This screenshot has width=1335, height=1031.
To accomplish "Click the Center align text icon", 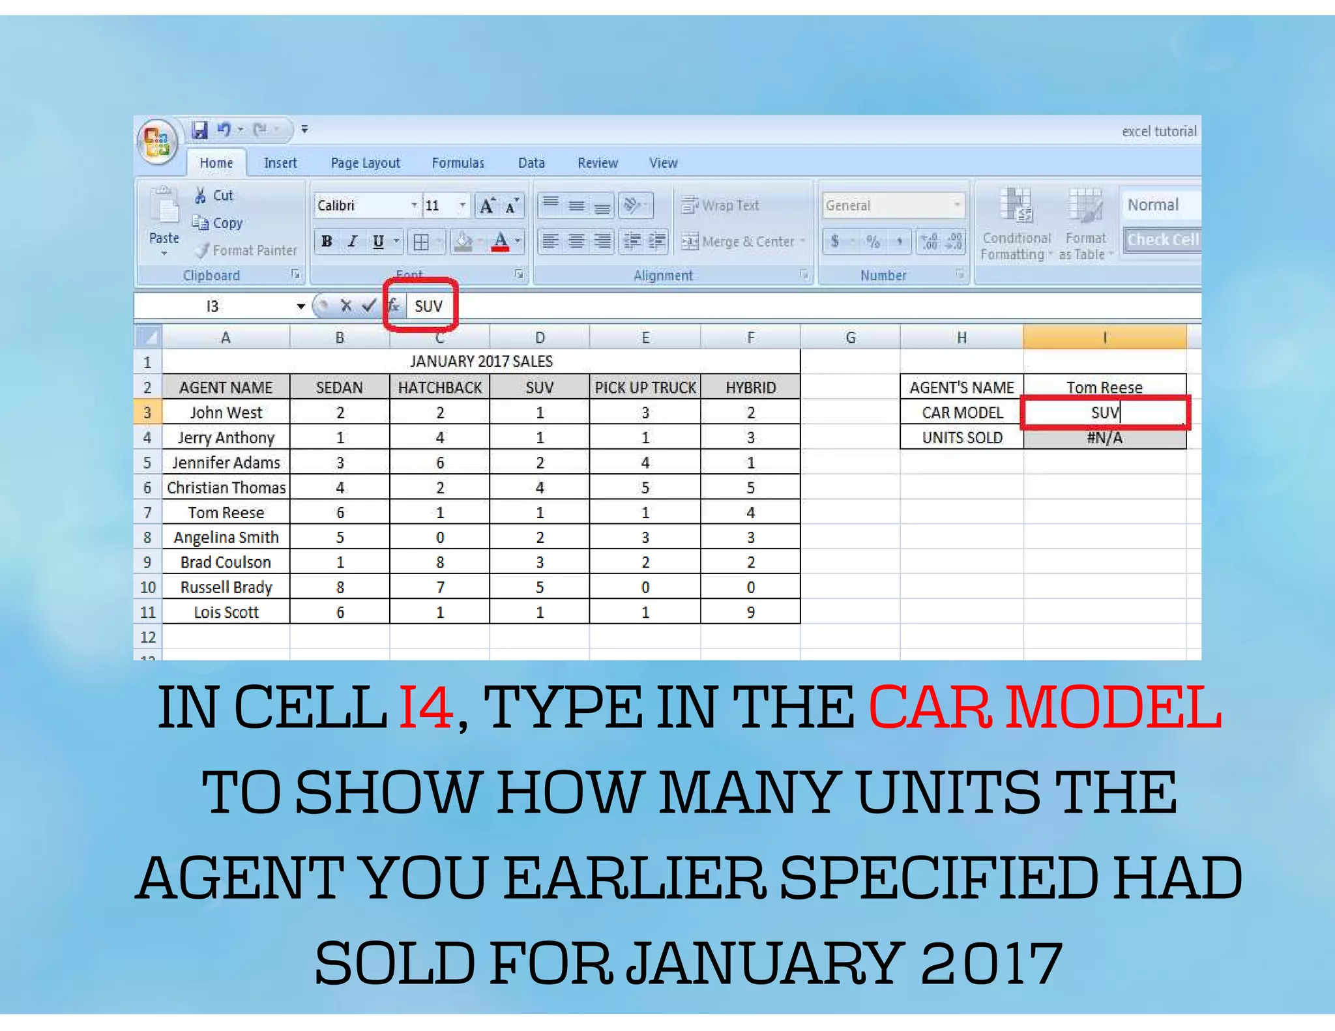I will click(576, 242).
